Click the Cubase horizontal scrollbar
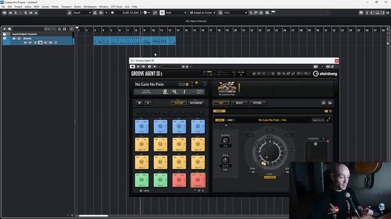The image size is (391, 219). 93,216
